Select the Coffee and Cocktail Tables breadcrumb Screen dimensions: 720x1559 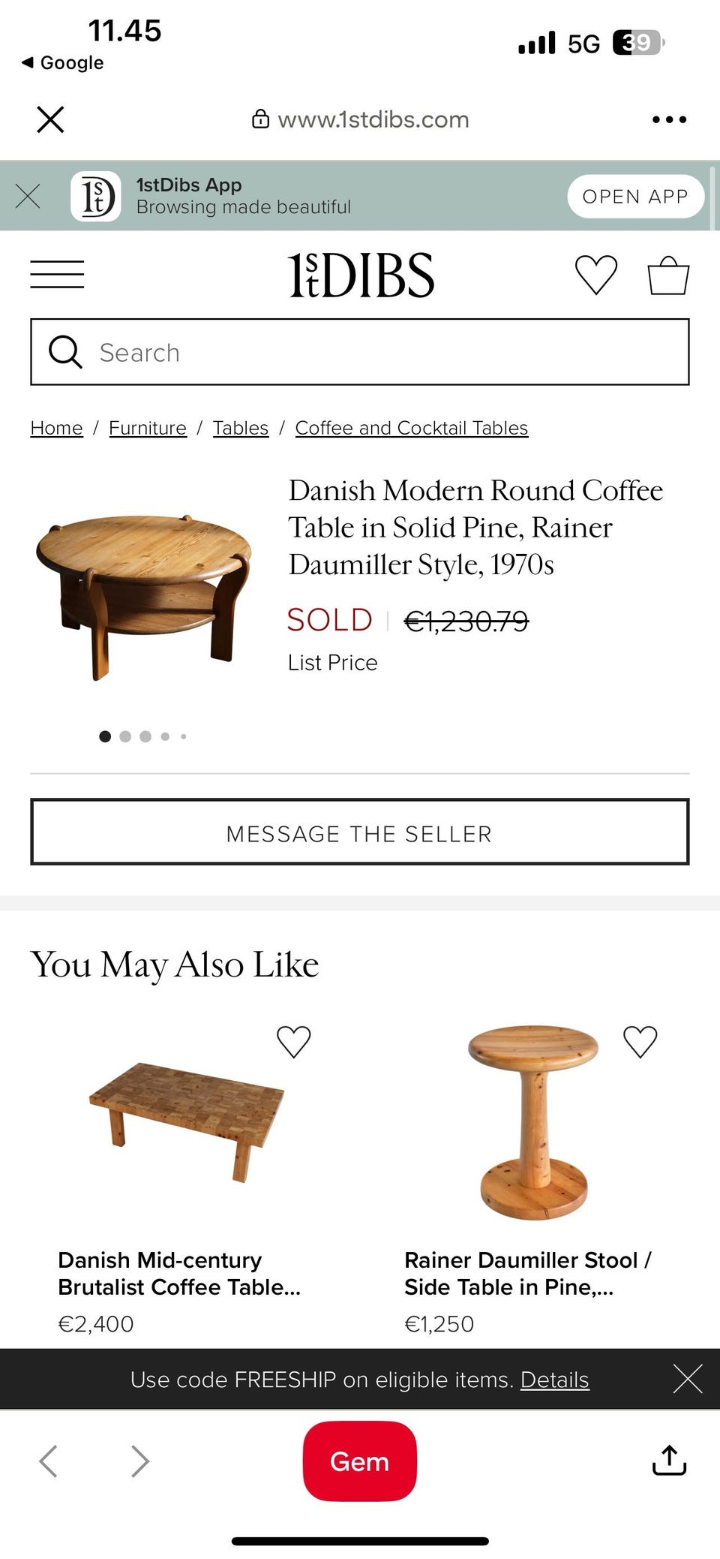[x=412, y=428]
